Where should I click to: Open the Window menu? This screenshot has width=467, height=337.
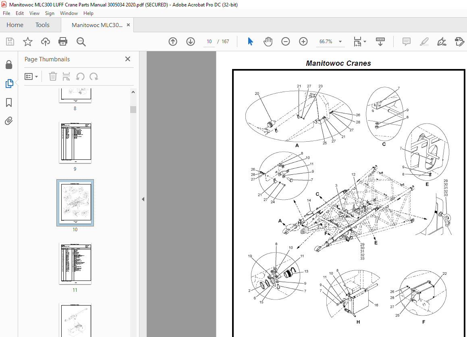click(69, 13)
